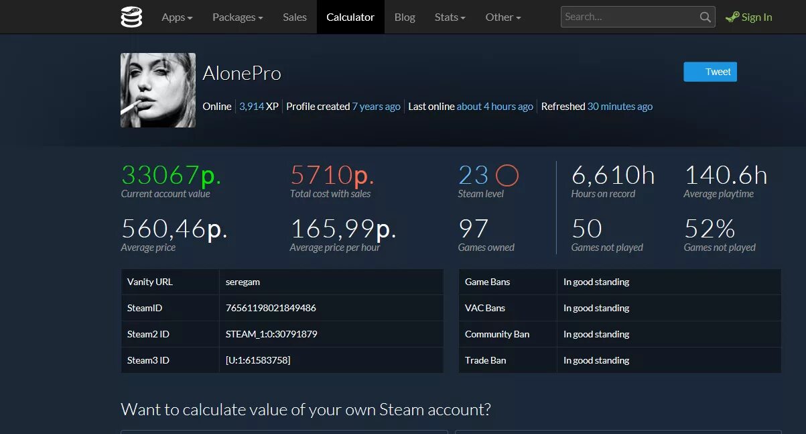Click the 5710p. total cost value

pos(332,176)
